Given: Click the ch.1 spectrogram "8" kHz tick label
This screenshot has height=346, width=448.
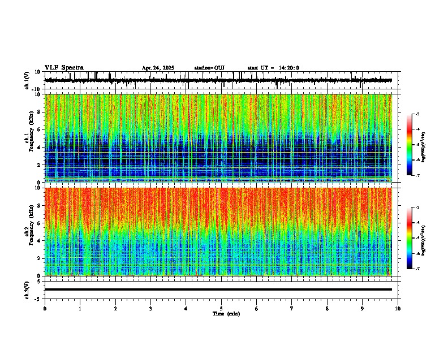Looking at the screenshot, I should 39,112.
